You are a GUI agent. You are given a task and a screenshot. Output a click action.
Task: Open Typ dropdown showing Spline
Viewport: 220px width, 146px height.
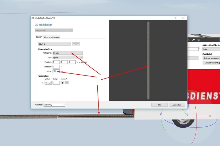tap(68, 58)
